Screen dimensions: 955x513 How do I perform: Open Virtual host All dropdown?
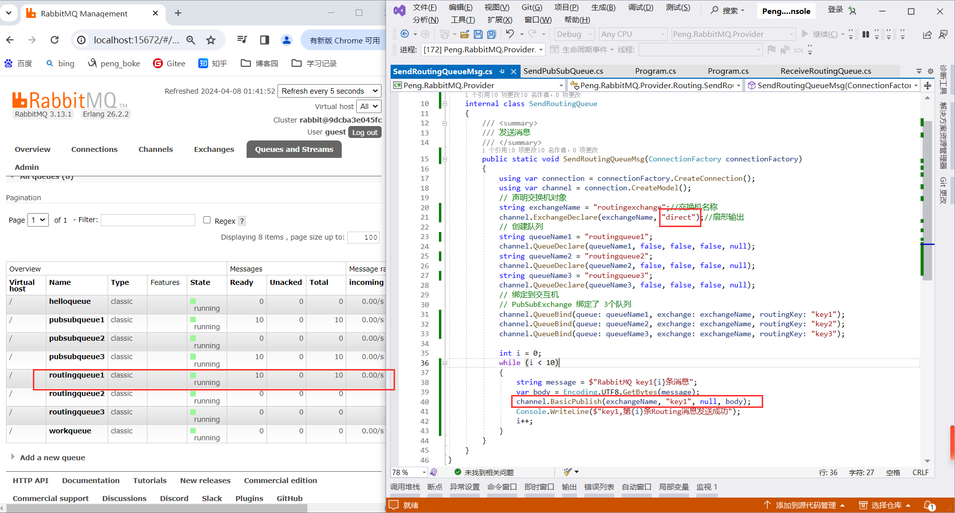click(x=369, y=106)
